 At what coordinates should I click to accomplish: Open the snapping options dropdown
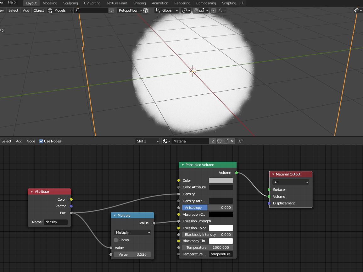click(x=204, y=10)
